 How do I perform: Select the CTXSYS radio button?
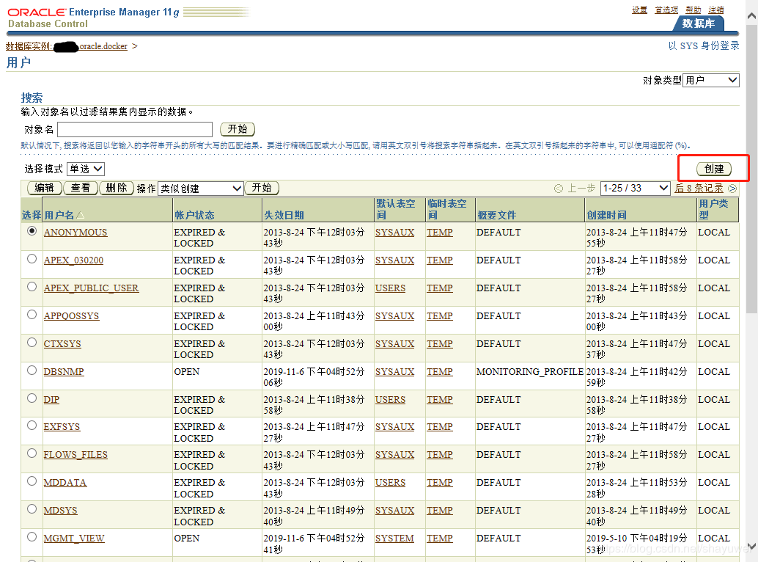(32, 343)
